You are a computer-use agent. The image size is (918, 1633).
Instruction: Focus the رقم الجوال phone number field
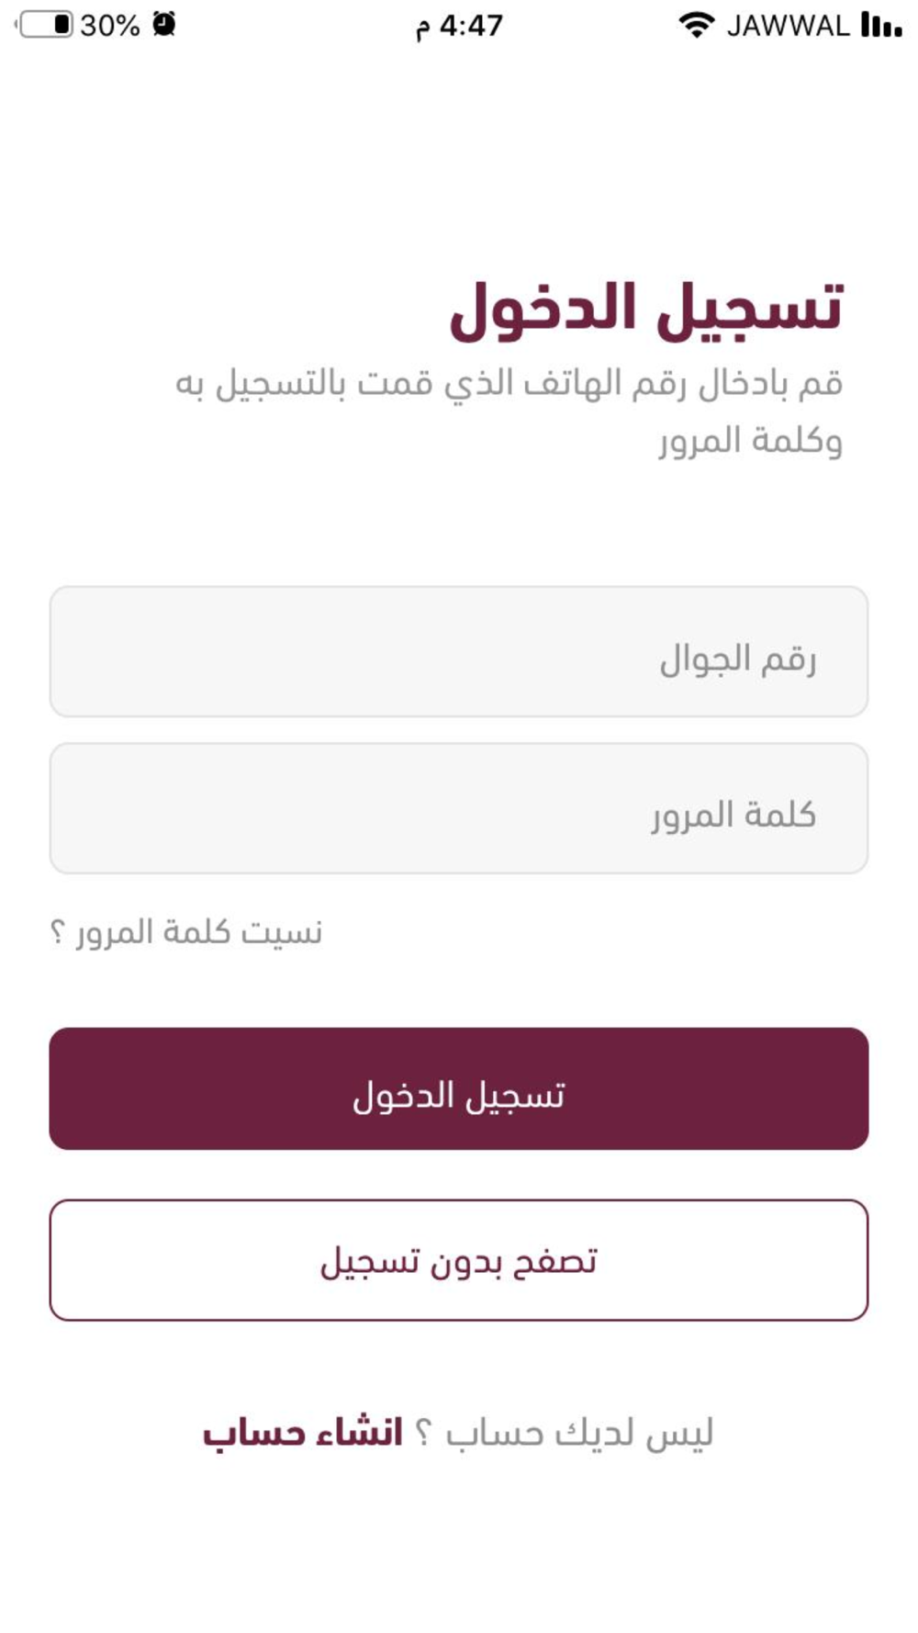[459, 651]
